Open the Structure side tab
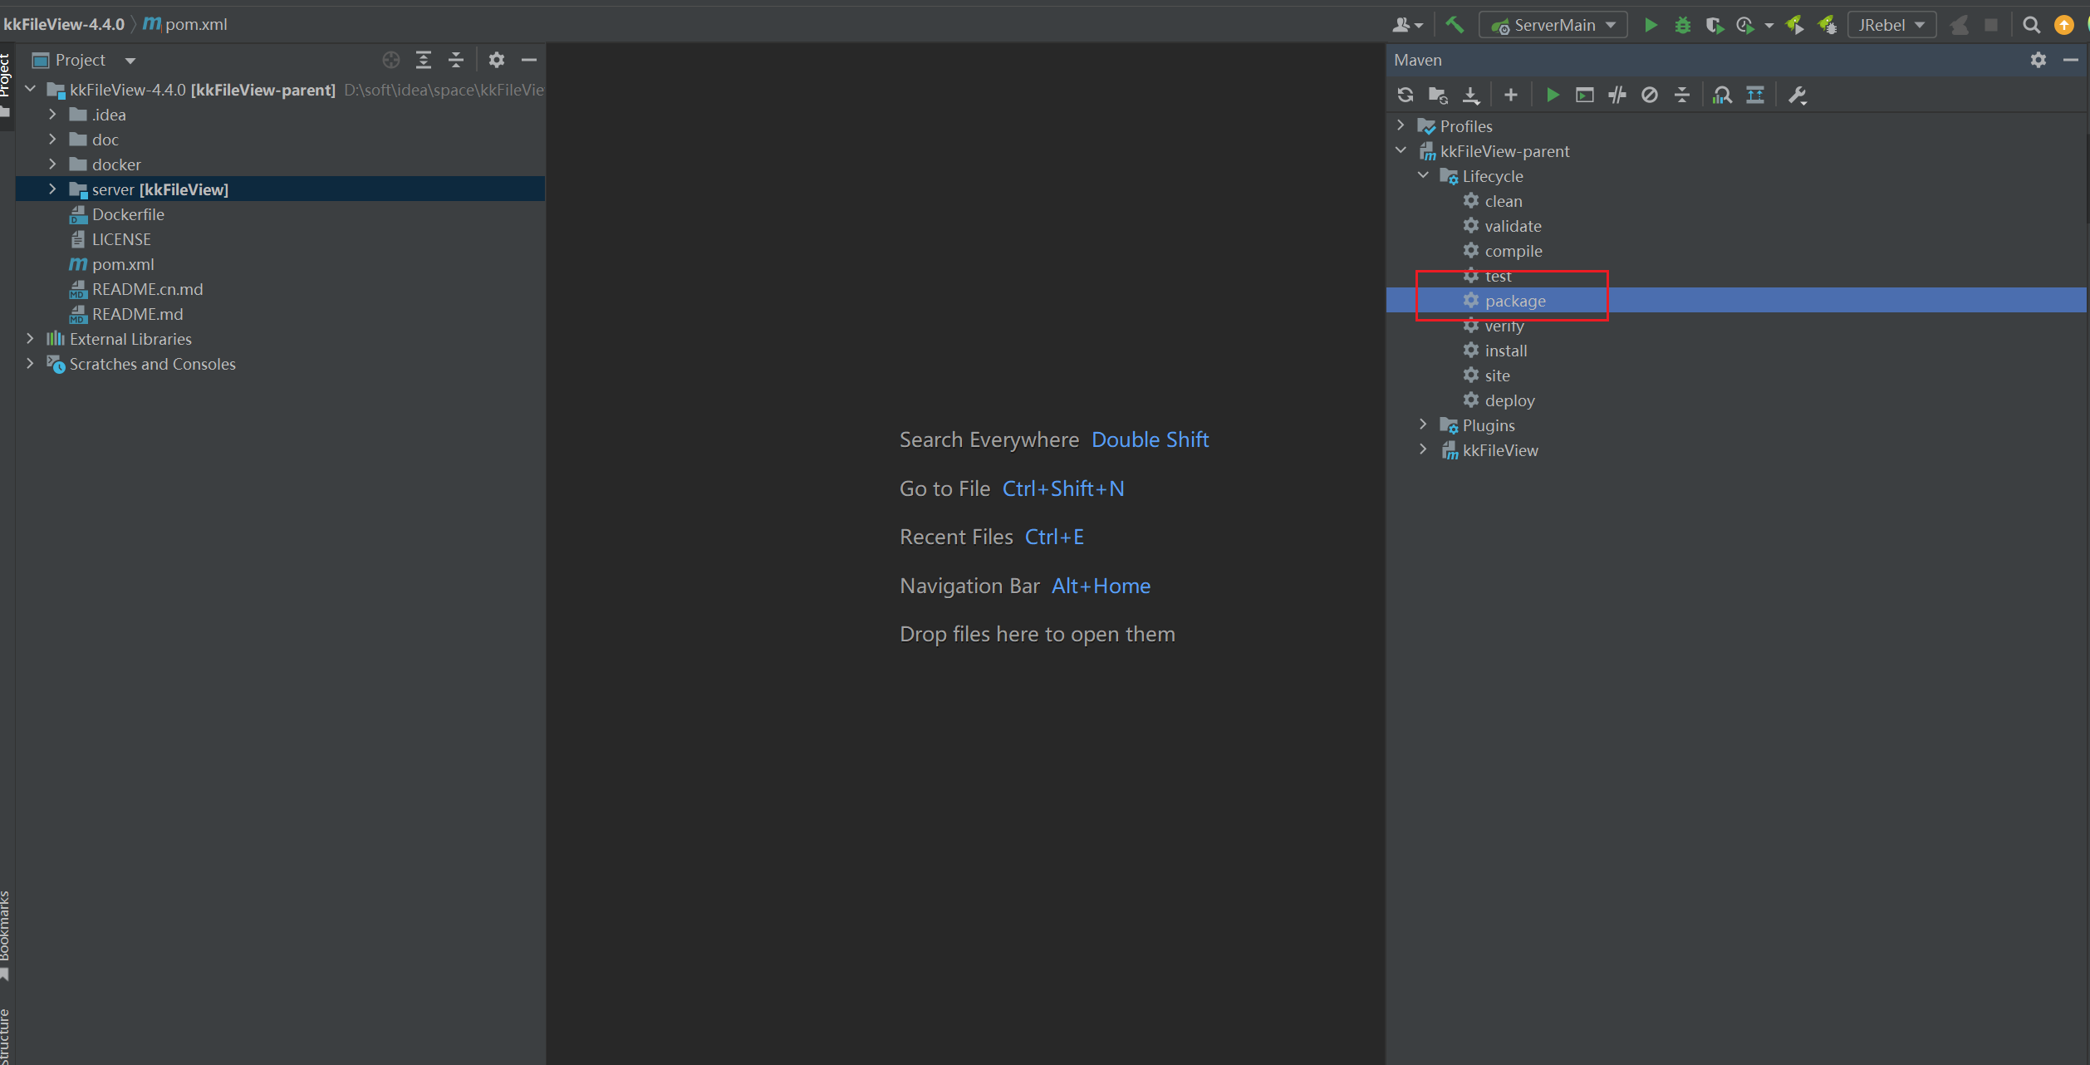The image size is (2090, 1065). [x=6, y=1035]
